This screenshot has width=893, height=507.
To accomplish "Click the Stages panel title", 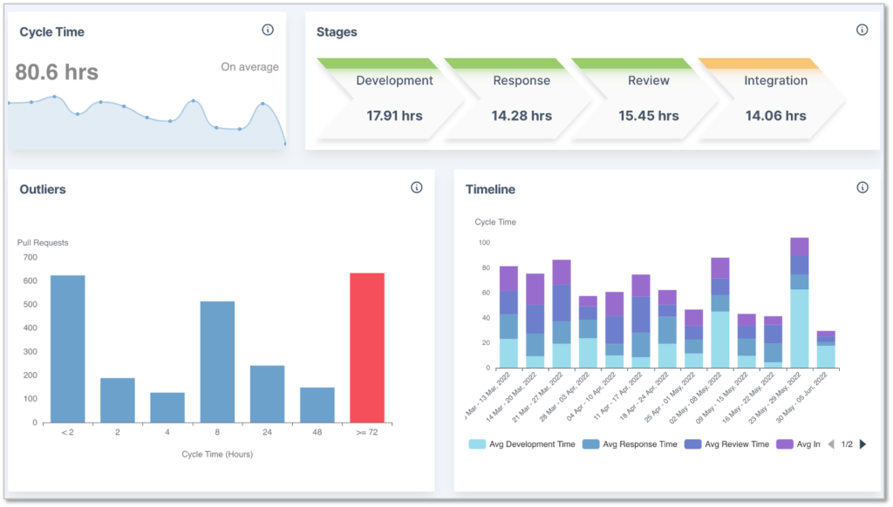I will [337, 32].
